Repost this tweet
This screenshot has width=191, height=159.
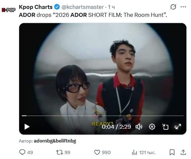point(59,152)
